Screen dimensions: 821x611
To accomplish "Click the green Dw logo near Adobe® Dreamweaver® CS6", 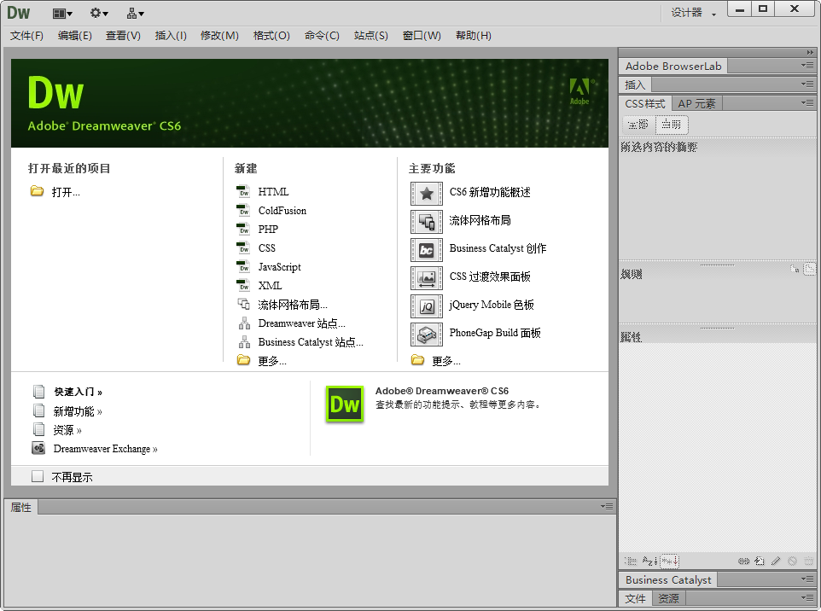I will coord(345,404).
